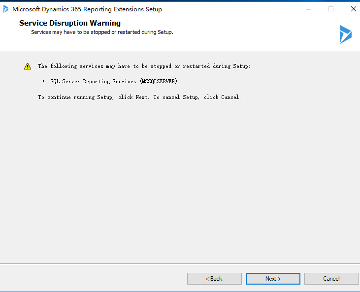360x292 pixels.
Task: Click the 'To continue running Setup' instruction text
Action: point(139,97)
